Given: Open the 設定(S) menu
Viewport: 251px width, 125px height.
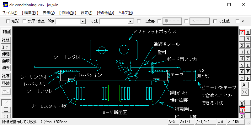Looking at the screenshot, I should 87,13.
